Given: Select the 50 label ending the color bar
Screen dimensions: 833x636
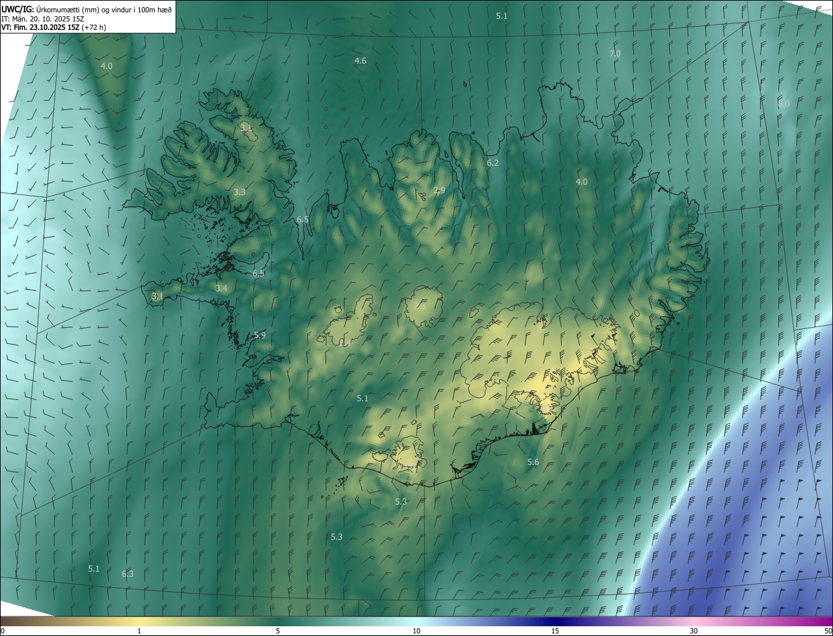Looking at the screenshot, I should pyautogui.click(x=828, y=631).
